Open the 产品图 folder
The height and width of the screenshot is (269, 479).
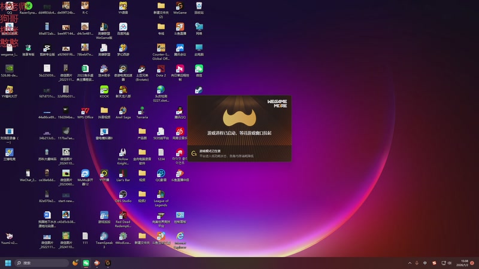point(142,133)
